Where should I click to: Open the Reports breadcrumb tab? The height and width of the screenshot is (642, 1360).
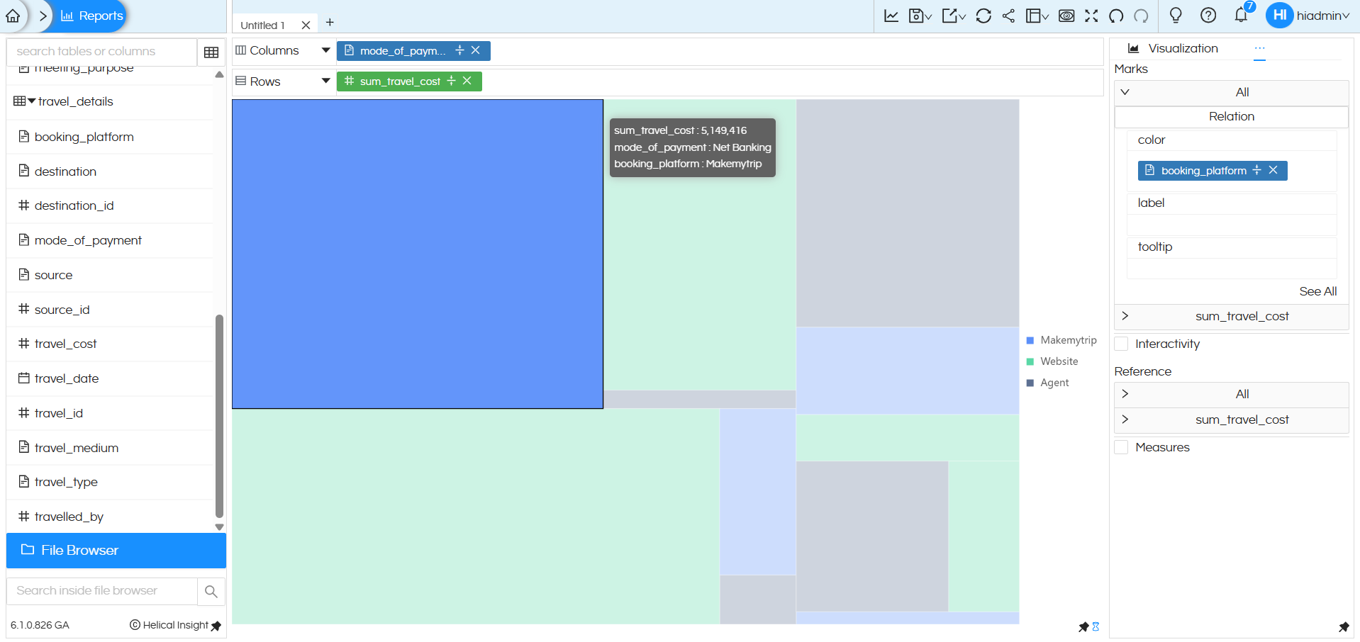tap(92, 16)
